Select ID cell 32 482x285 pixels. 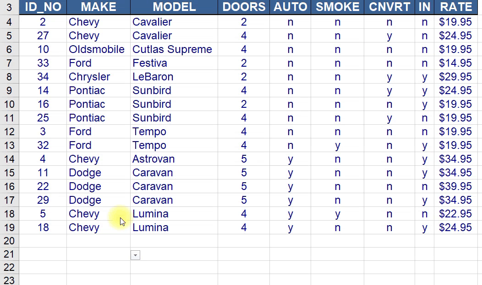pos(43,145)
